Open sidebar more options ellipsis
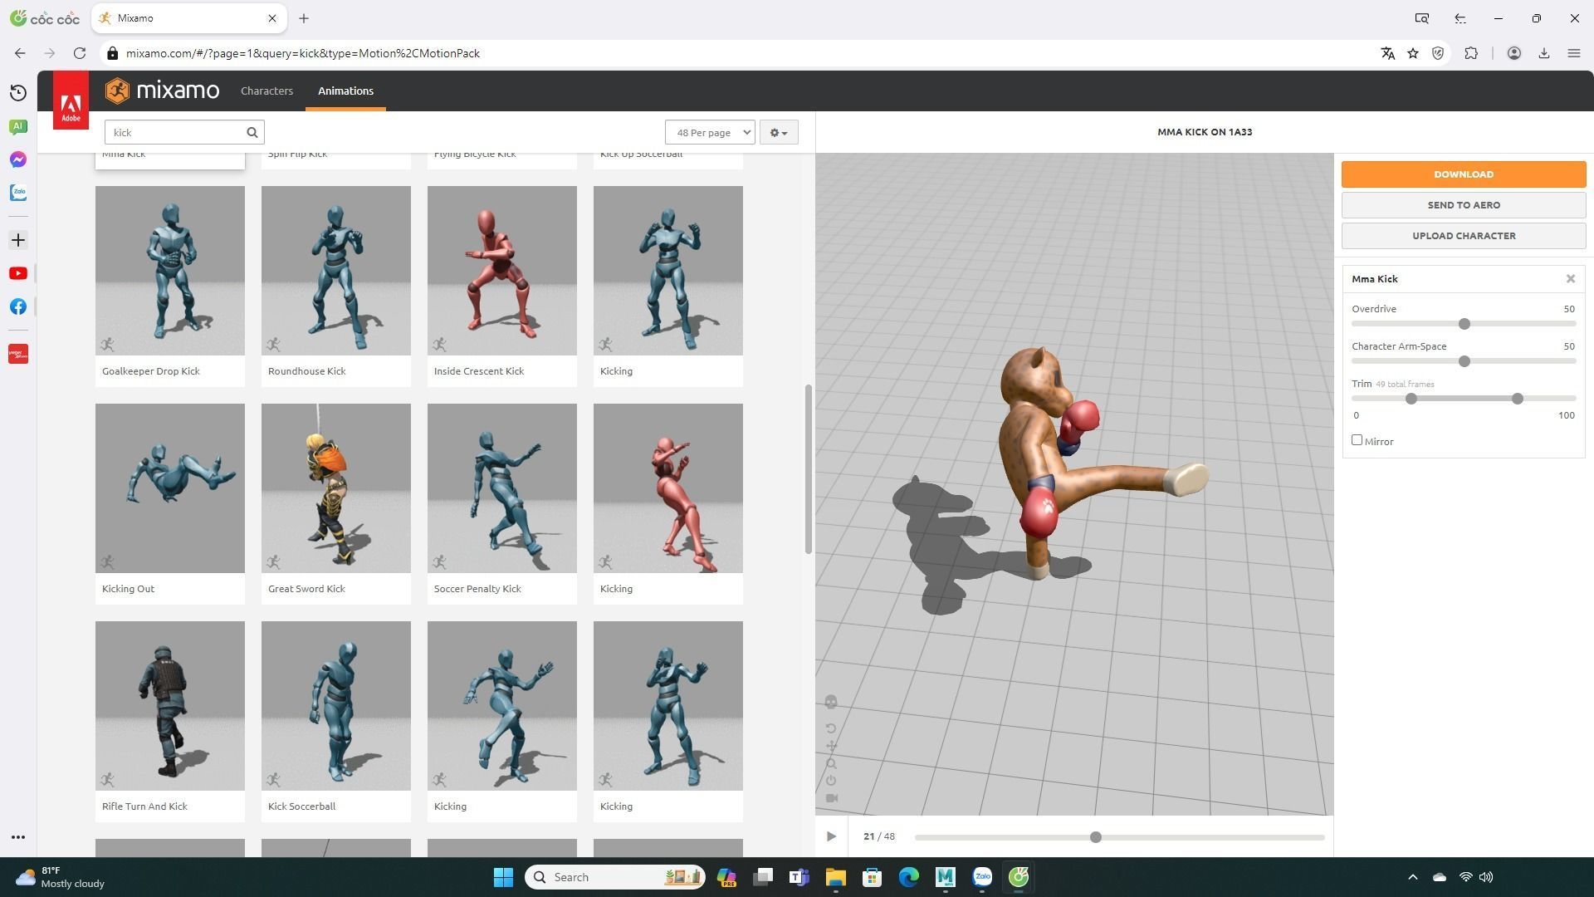 tap(18, 837)
